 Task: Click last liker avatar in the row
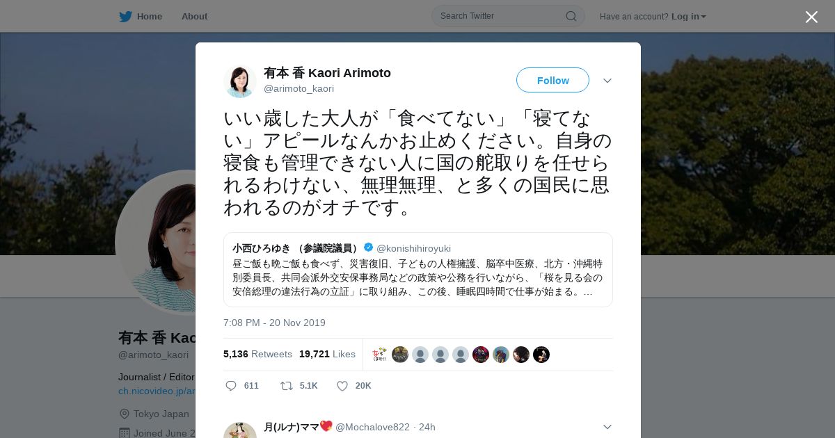tap(541, 355)
